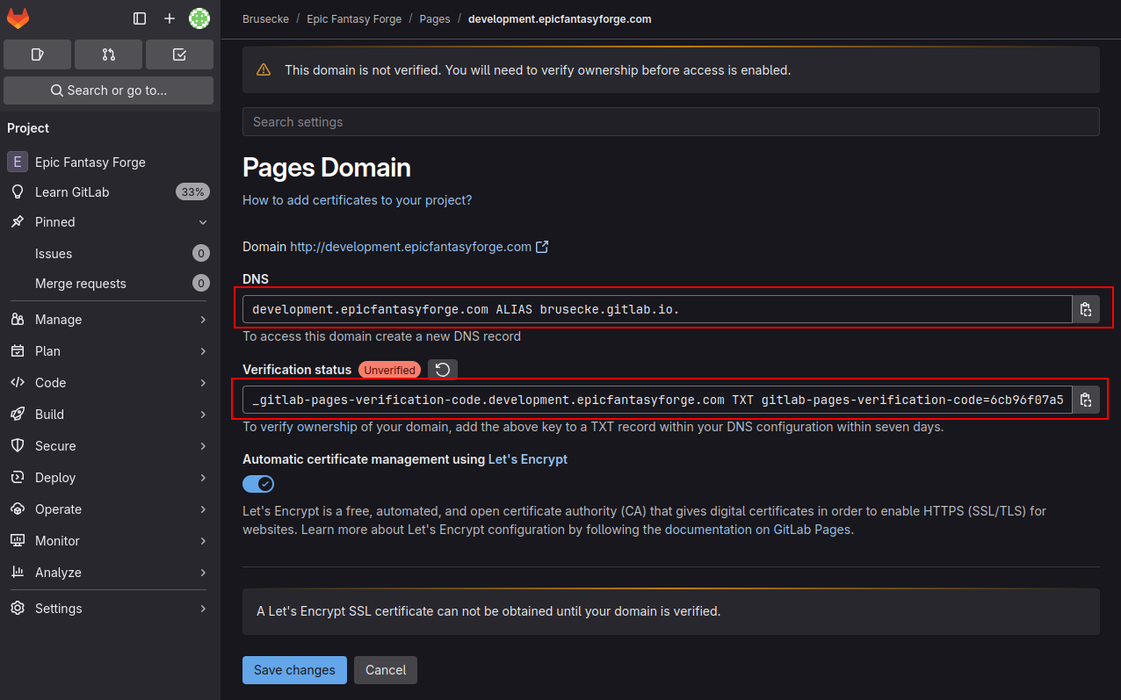Viewport: 1121px width, 700px height.
Task: Open How to add certificates link
Action: [x=358, y=200]
